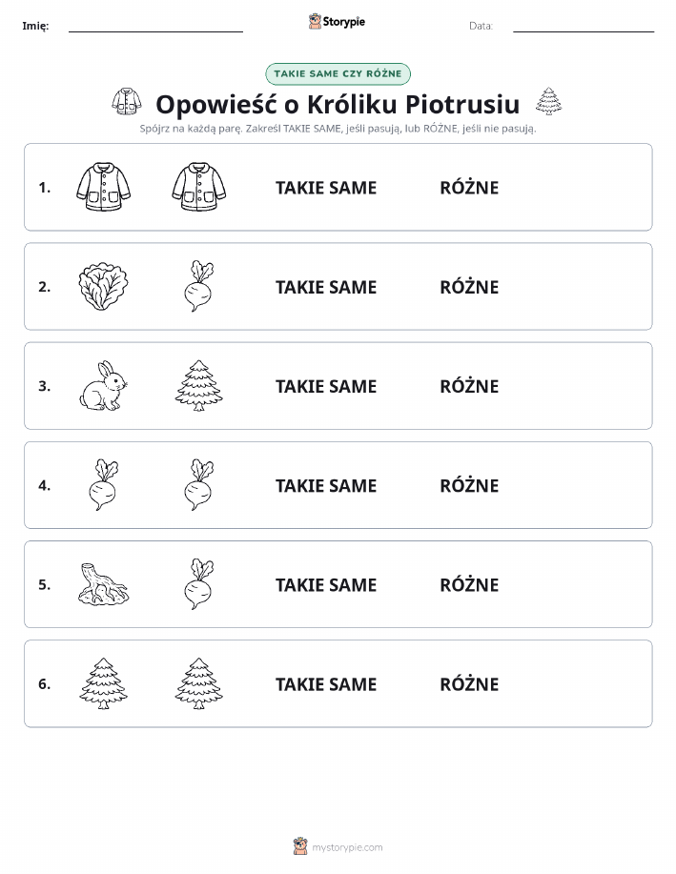Viewport: 676px width, 874px height.
Task: Click the second jacket in row 1
Action: [199, 187]
